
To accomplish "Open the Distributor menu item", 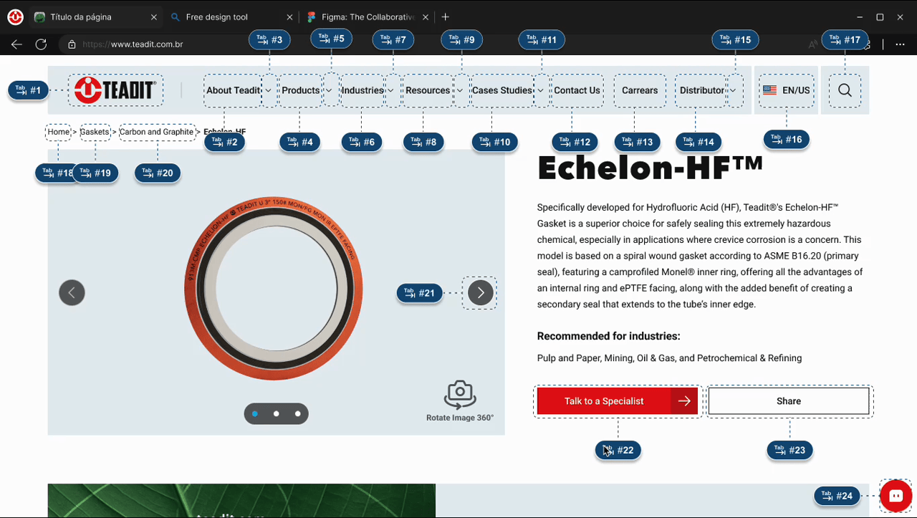I will 702,90.
